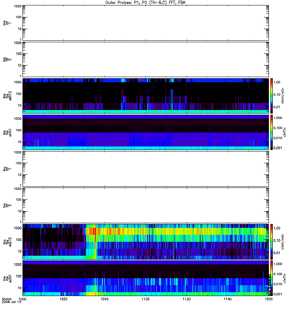
Task: Click the '1.00' tick on thc edc12 color bar
Action: 277,228
